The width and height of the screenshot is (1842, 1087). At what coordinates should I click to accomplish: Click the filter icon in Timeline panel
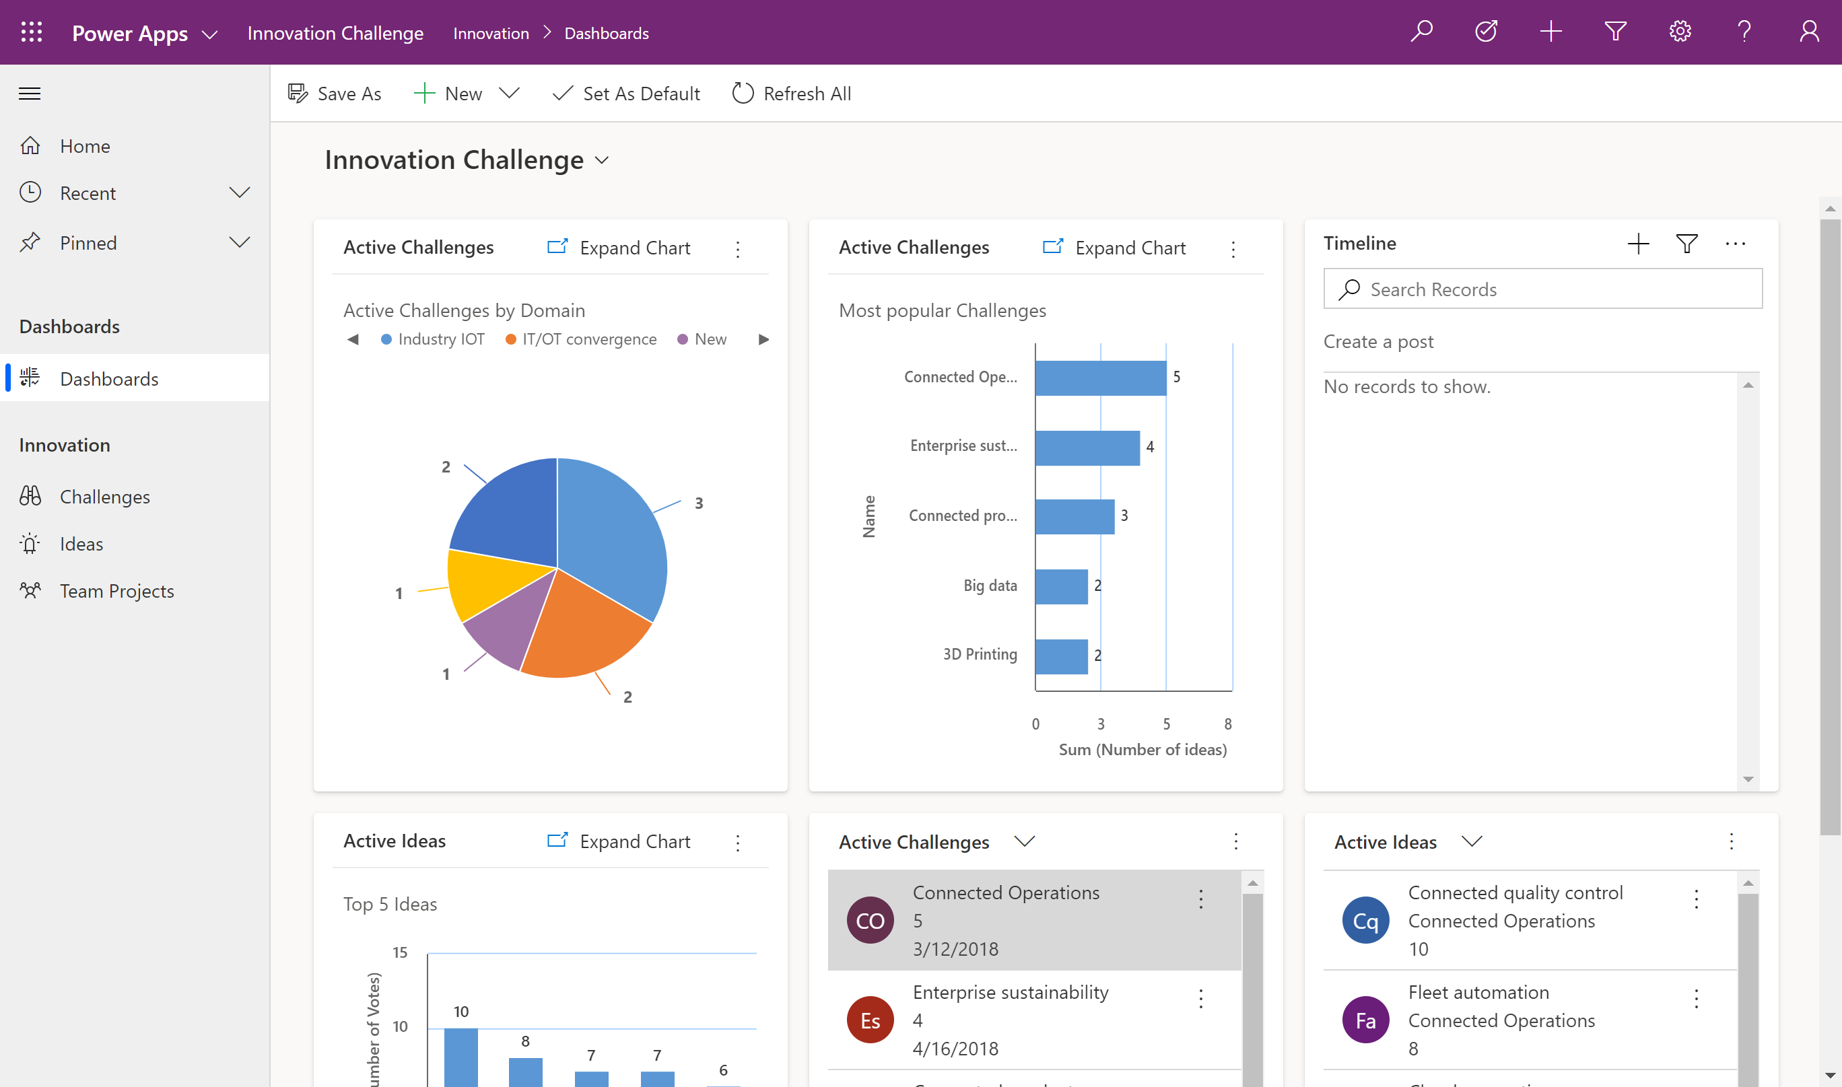tap(1686, 243)
